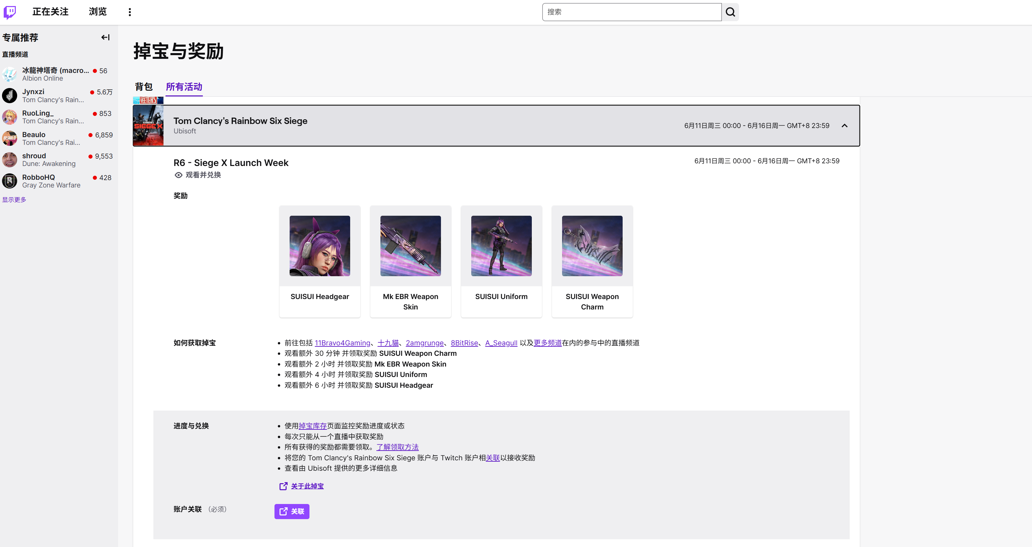Screen dimensions: 1032x547
Task: Open the A_Seagull channel link
Action: coord(501,343)
